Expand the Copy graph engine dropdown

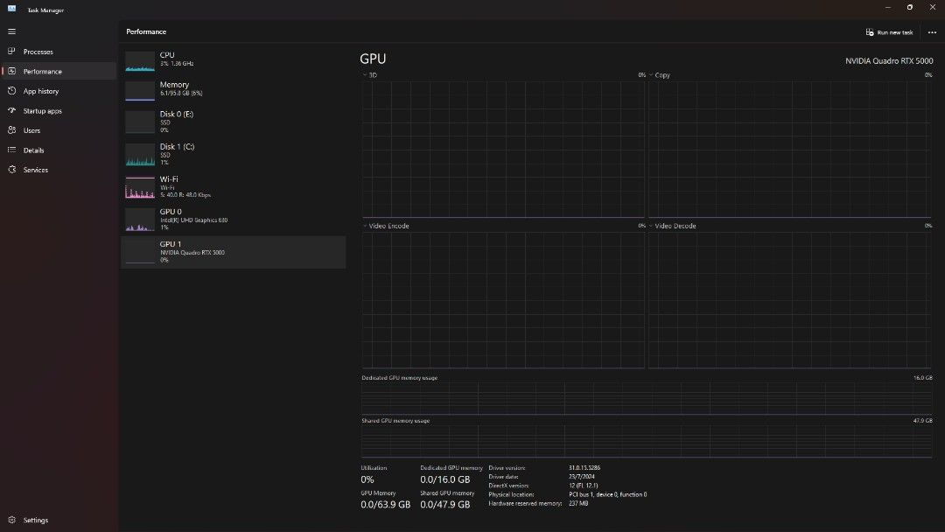click(651, 75)
